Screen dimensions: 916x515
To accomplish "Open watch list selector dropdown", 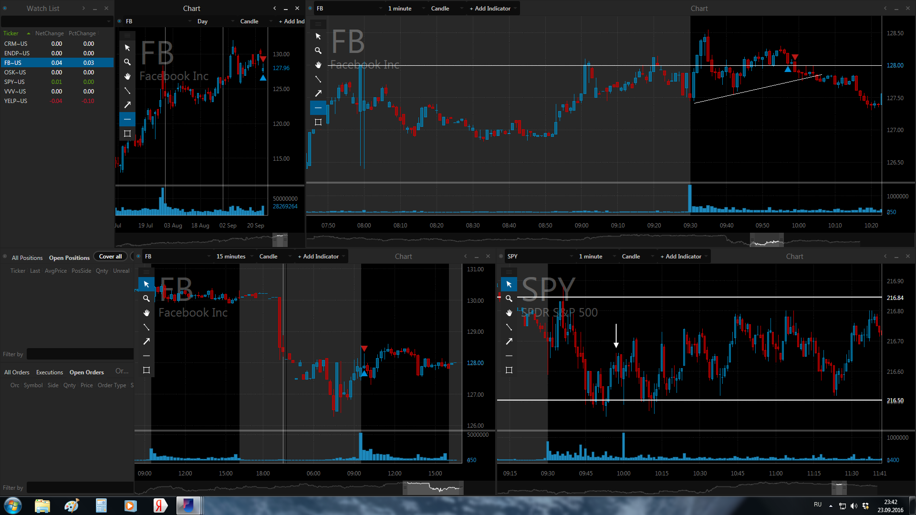I will coord(56,21).
